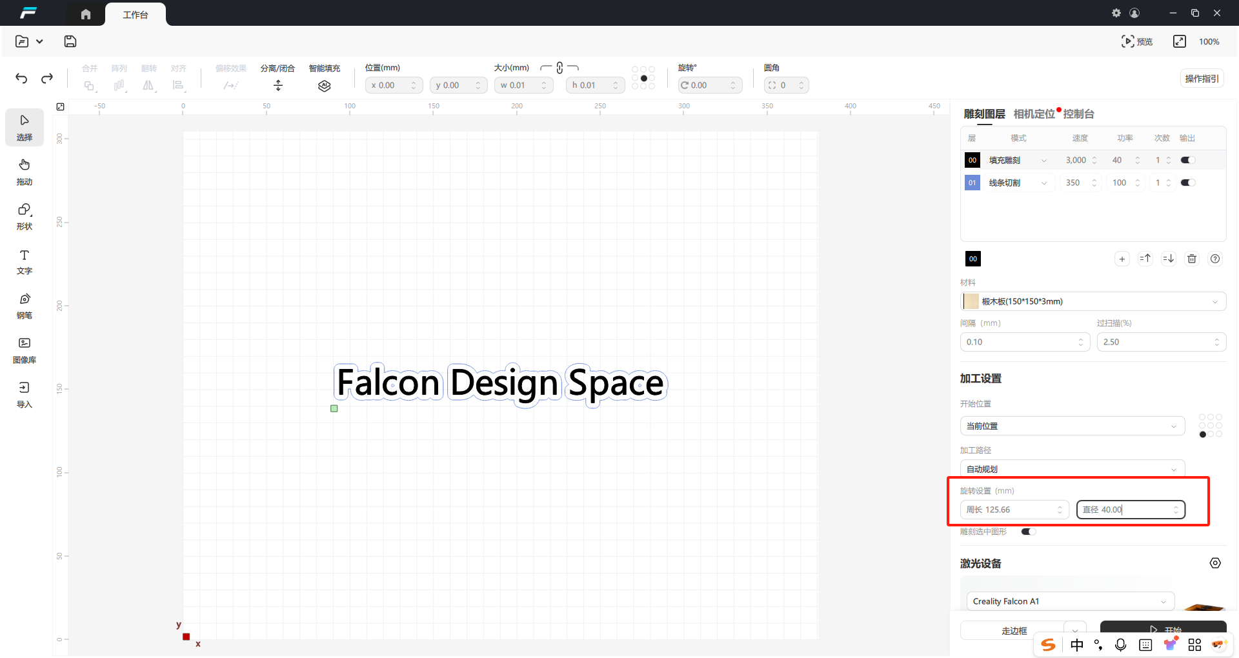
Task: Click the save file icon
Action: point(70,41)
